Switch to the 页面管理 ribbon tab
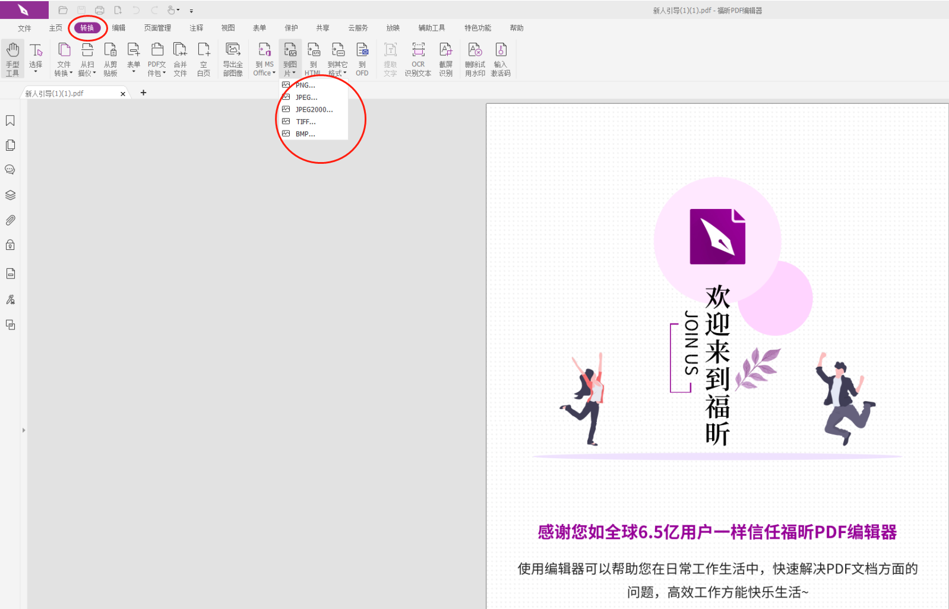949x609 pixels. [x=157, y=28]
